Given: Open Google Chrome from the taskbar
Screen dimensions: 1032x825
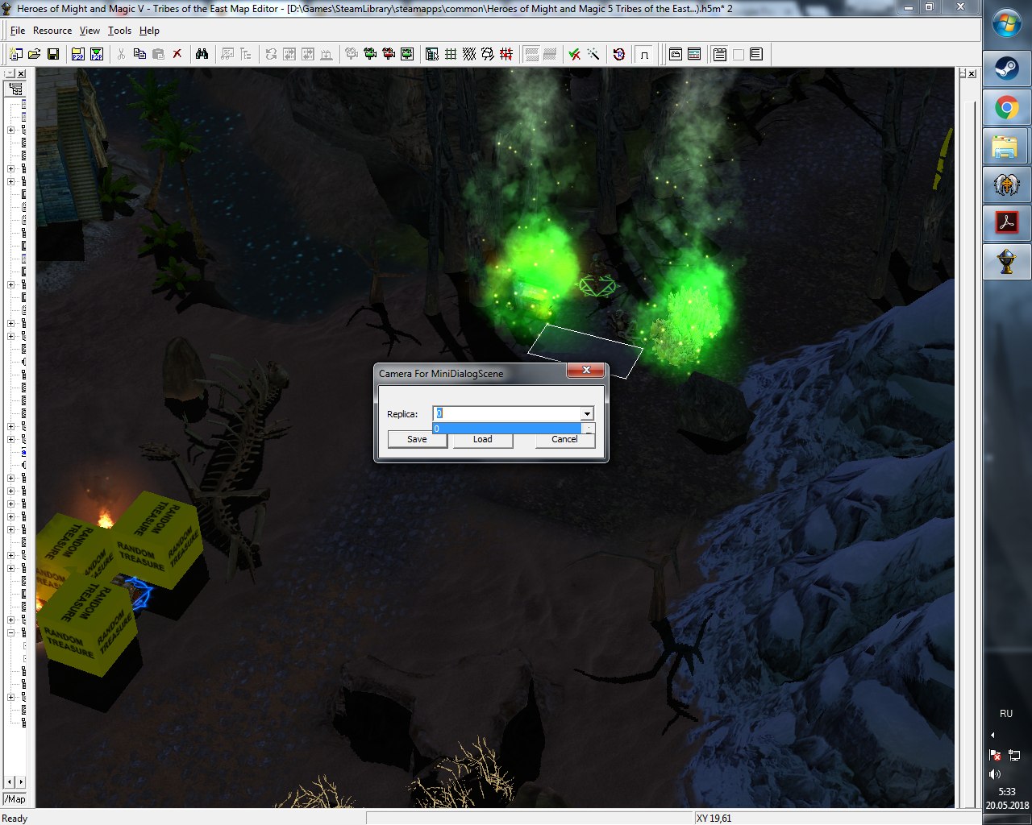Looking at the screenshot, I should click(1006, 107).
